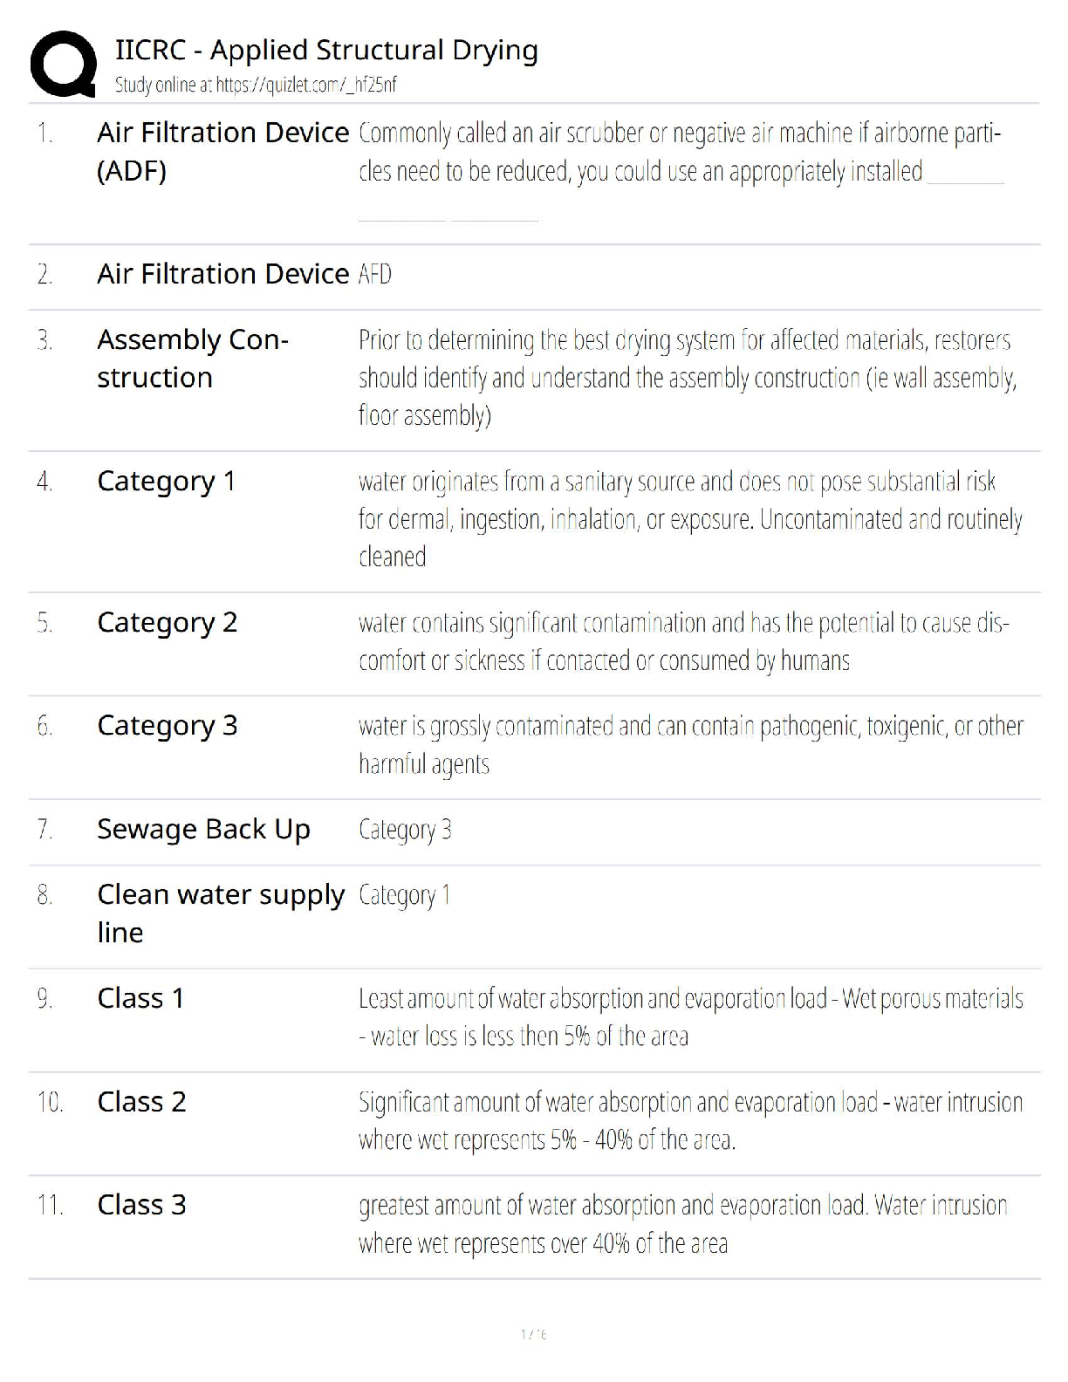
Task: Select the Category 3 term heading
Action: 167,725
